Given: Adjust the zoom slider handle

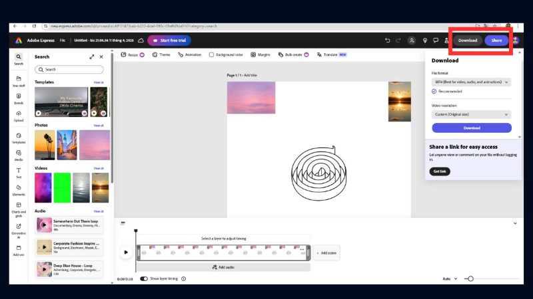Looking at the screenshot, I should click(x=471, y=278).
